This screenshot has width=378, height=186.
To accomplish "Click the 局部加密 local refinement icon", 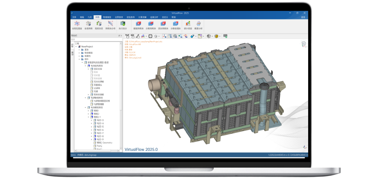I will pos(99,24).
